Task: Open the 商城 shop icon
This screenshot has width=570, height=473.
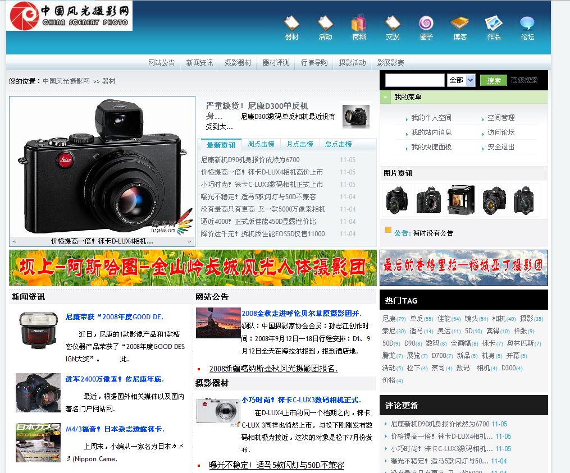Action: click(x=359, y=28)
